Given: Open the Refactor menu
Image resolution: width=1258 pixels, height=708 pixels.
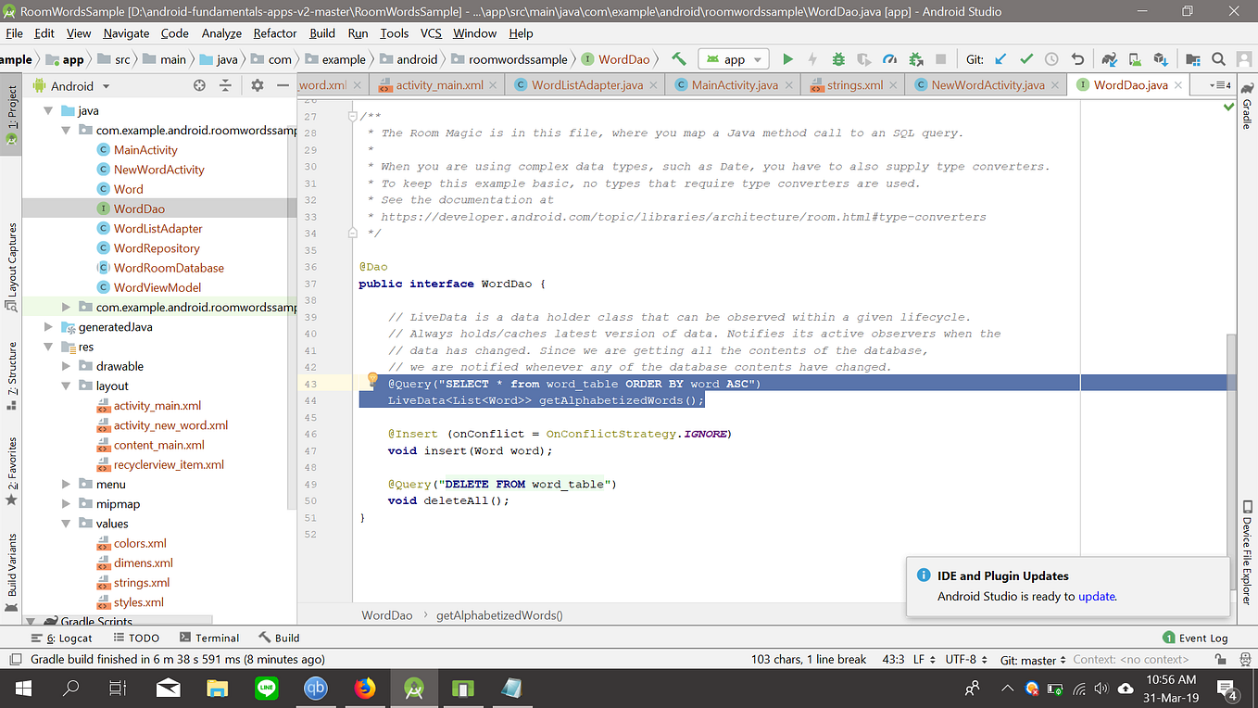Looking at the screenshot, I should [274, 33].
